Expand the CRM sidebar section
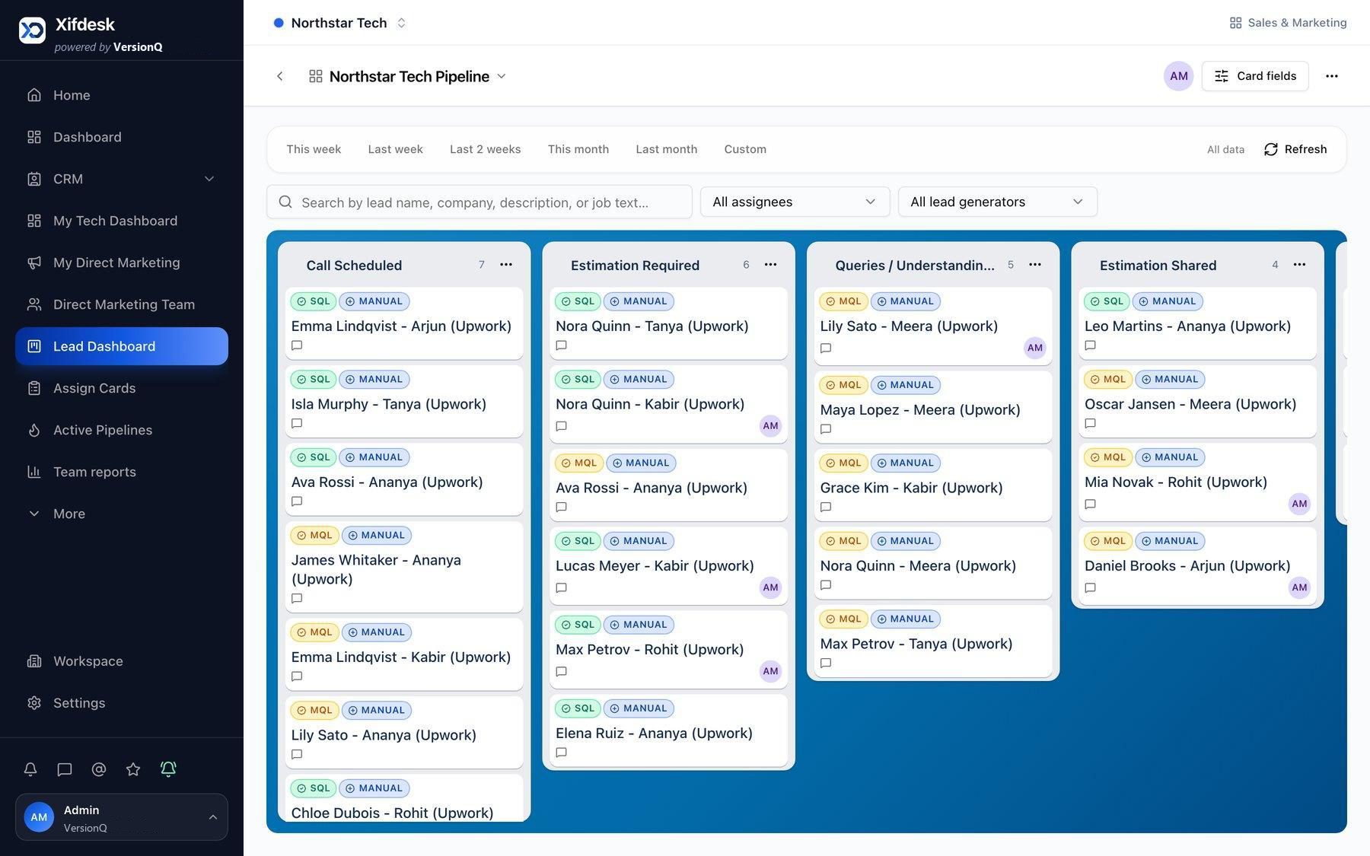 tap(122, 179)
